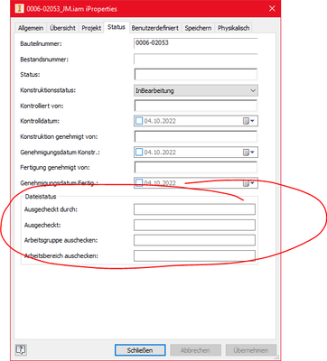Click the Fertigung genehmigt von field

coord(196,167)
